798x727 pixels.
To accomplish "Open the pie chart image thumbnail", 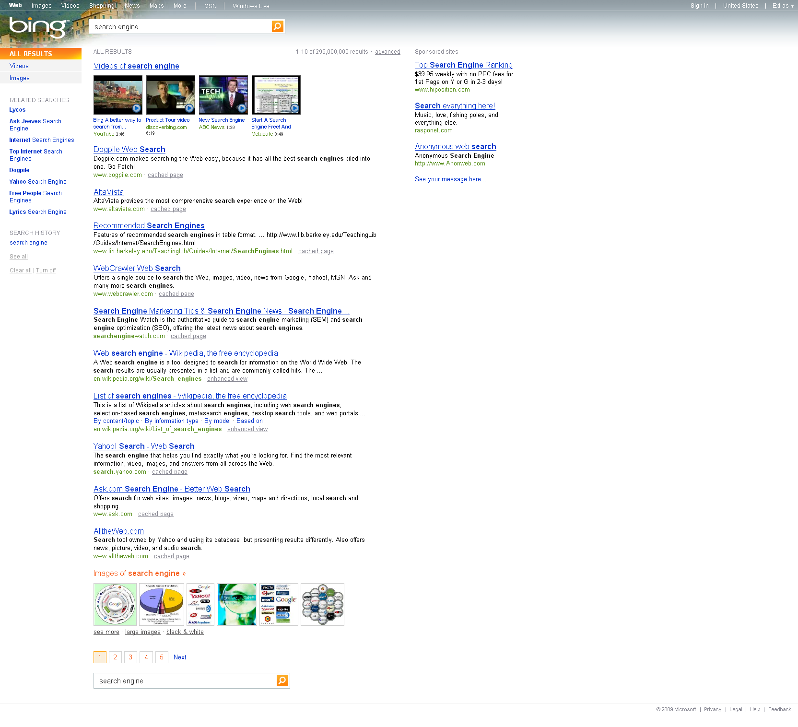I will [x=162, y=604].
